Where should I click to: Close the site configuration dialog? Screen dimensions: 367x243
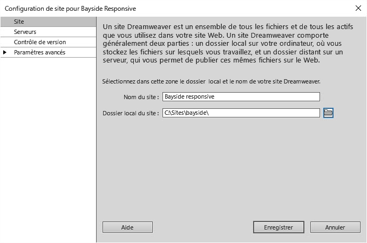(358, 8)
